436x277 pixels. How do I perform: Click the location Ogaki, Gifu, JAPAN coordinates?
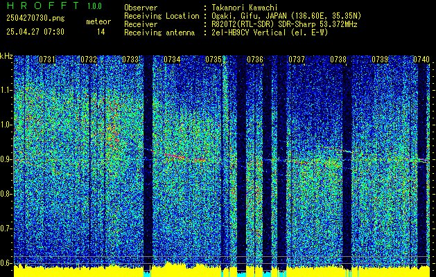tap(286, 16)
